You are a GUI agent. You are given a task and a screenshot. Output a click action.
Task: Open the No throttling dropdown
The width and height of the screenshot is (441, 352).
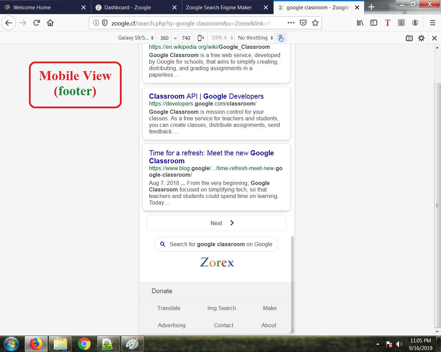tap(255, 38)
